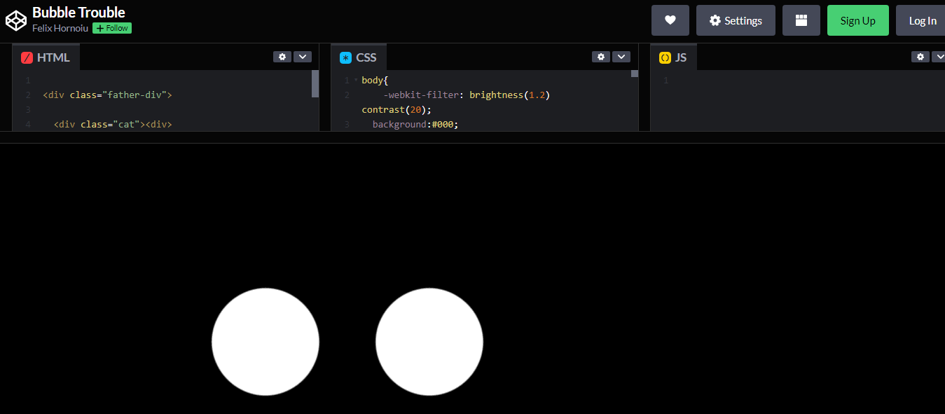Click the yellow JS panel icon
The image size is (945, 414).
click(x=664, y=57)
